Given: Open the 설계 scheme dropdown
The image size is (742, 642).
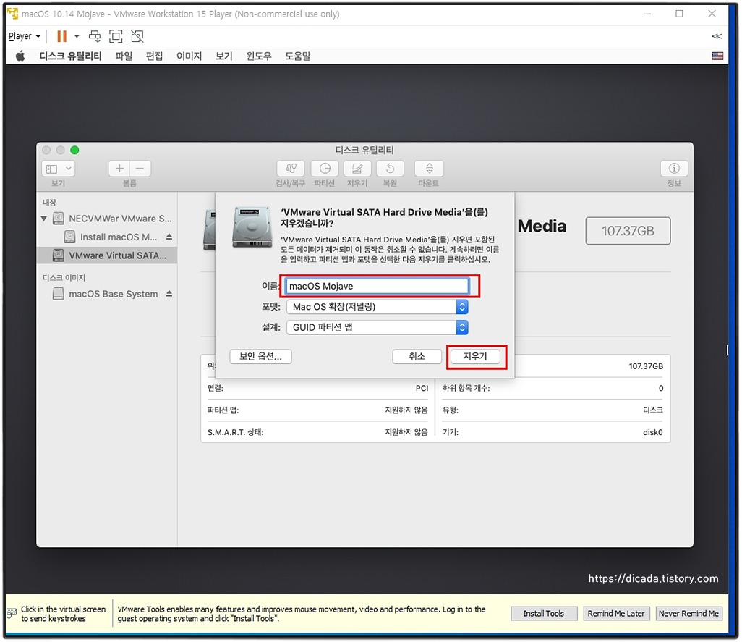Looking at the screenshot, I should pos(378,327).
